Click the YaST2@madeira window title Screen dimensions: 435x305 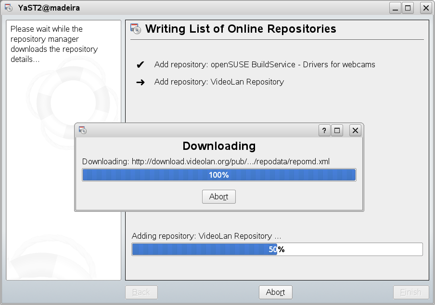click(49, 8)
